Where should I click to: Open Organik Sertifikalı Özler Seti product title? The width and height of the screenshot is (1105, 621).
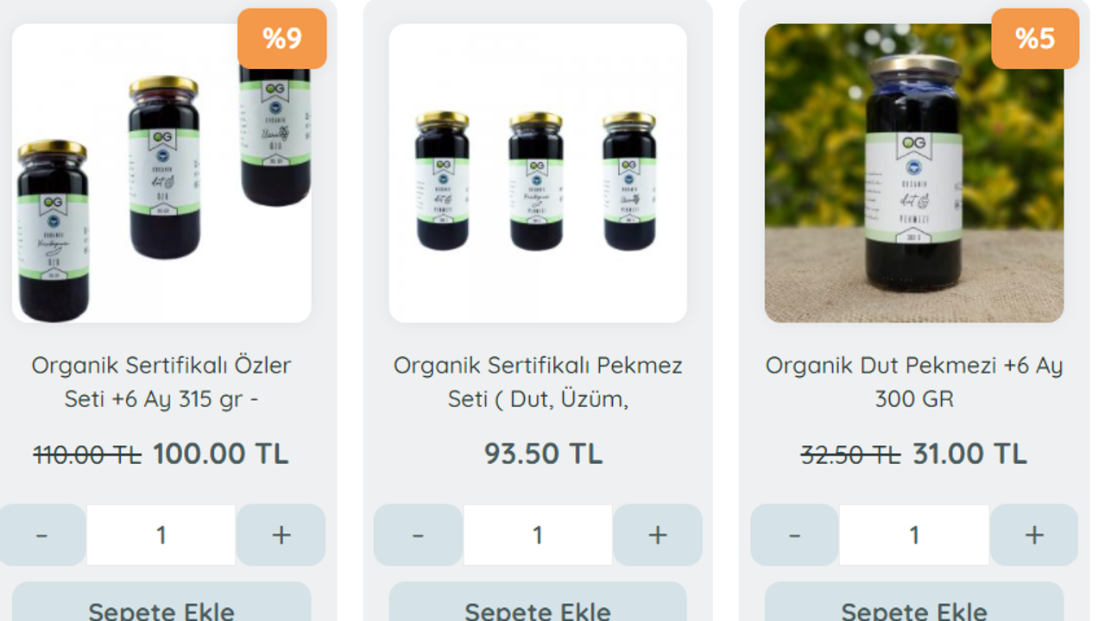tap(161, 382)
